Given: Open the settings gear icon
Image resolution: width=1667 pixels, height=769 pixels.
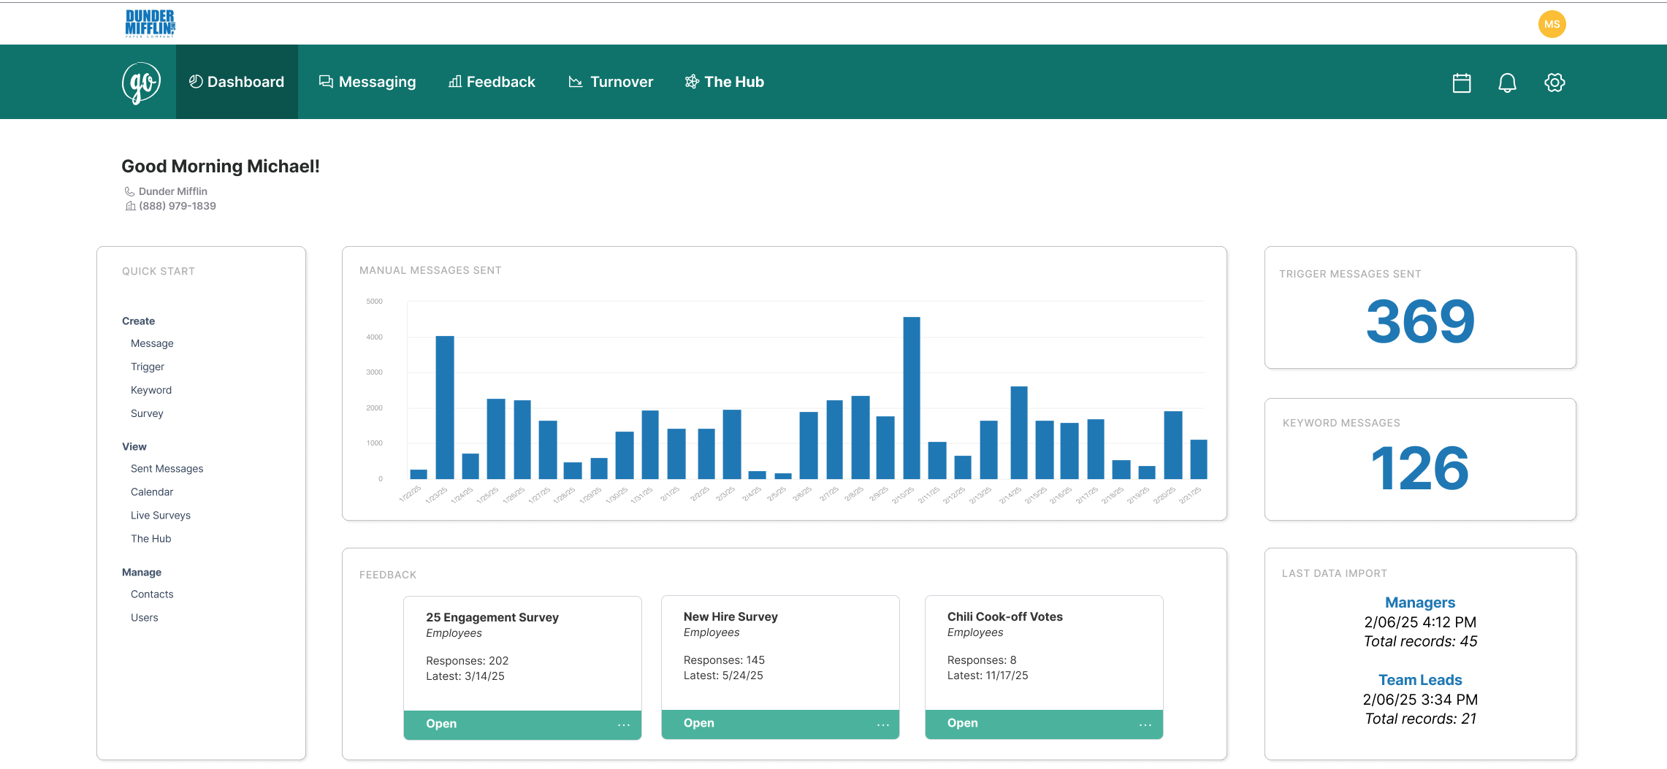Looking at the screenshot, I should click(x=1554, y=83).
